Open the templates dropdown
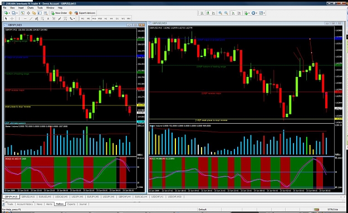This screenshot has height=213, width=348. click(262, 13)
